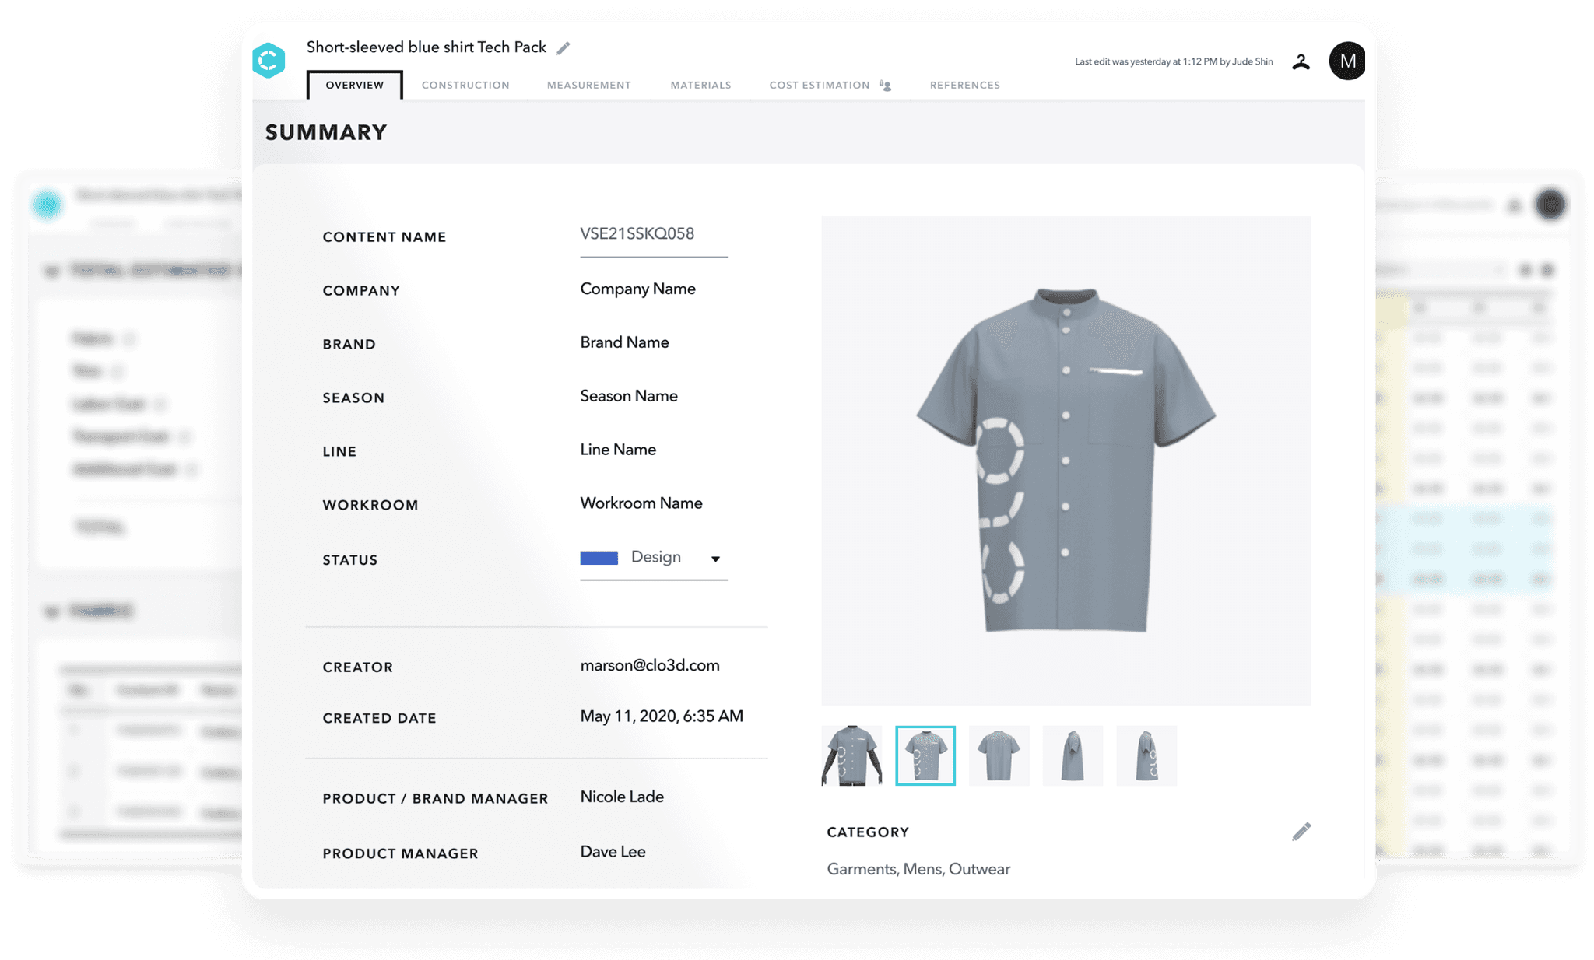
Task: Switch to the Measurement tab
Action: pos(588,86)
